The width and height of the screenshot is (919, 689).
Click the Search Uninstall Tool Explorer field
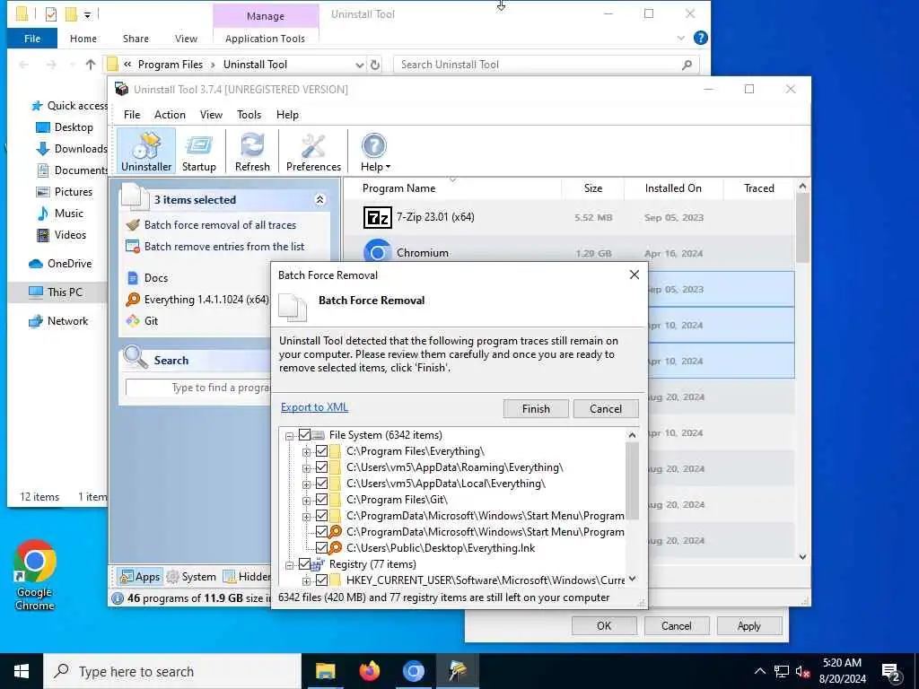coord(547,65)
